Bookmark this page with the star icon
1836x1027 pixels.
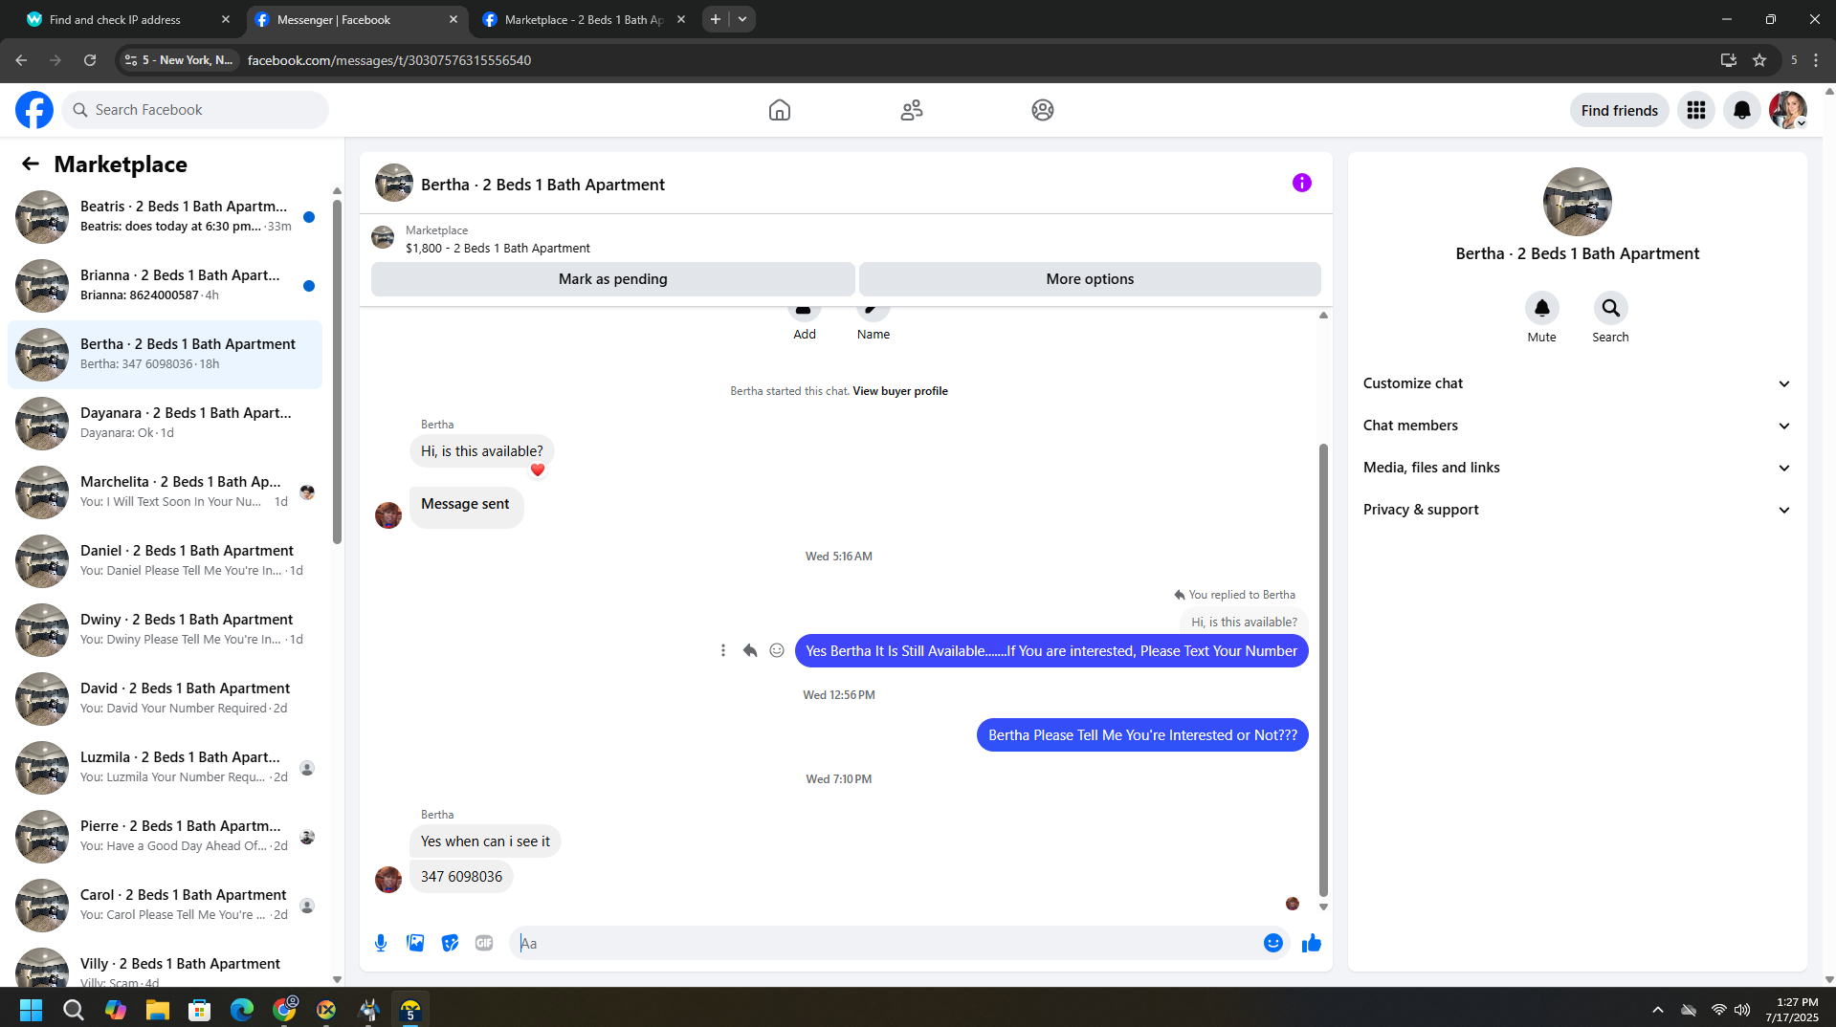pyautogui.click(x=1759, y=60)
